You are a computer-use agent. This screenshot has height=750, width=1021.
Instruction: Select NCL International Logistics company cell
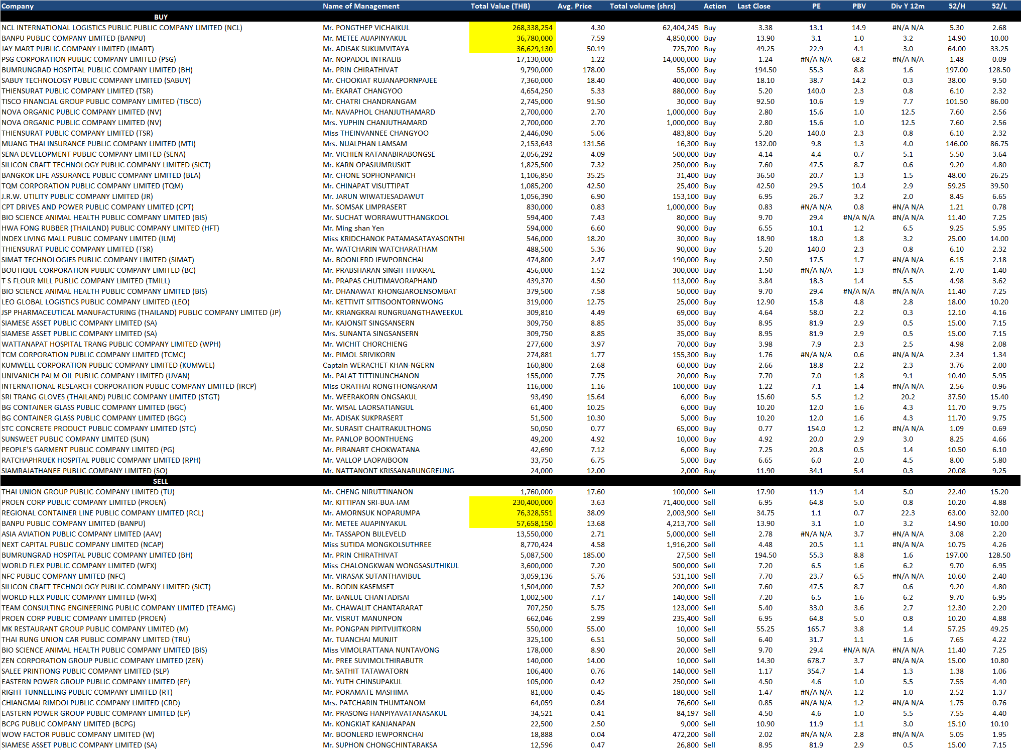pos(122,28)
